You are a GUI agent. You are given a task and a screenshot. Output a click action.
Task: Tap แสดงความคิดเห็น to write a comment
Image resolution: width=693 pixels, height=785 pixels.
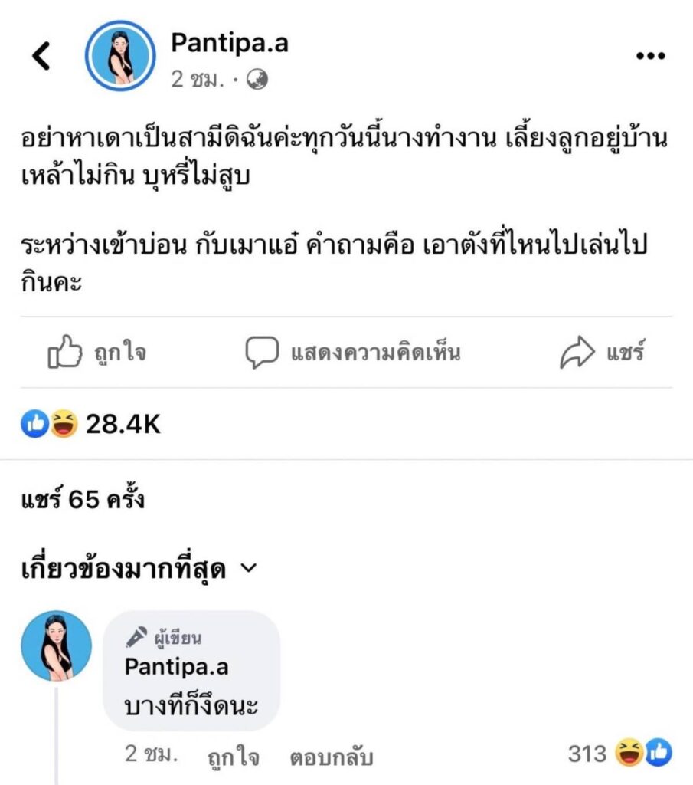click(375, 353)
